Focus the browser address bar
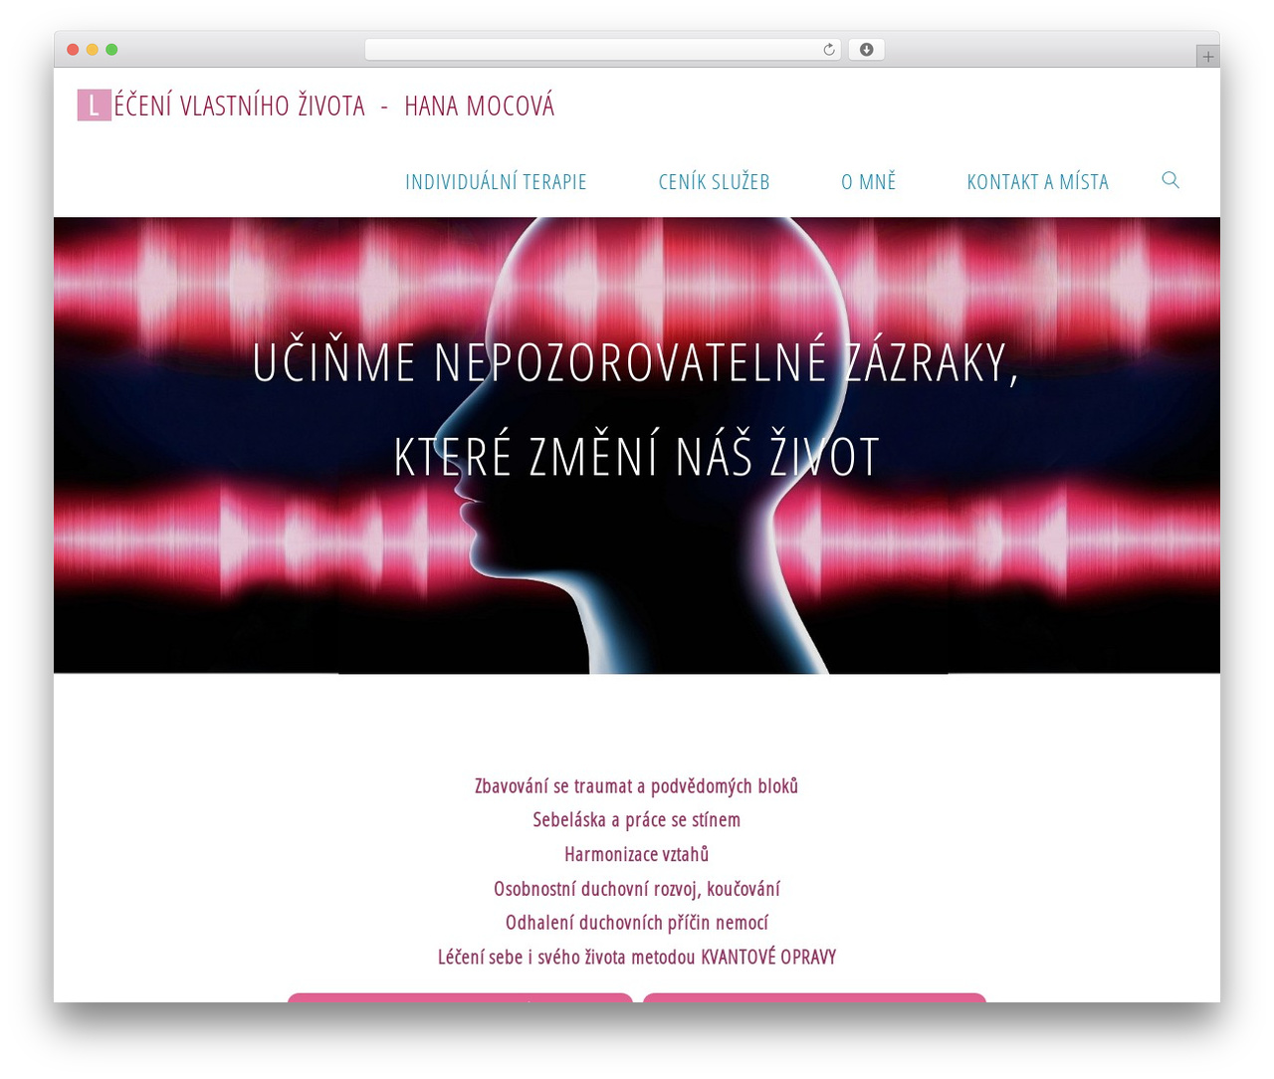Viewport: 1274px width, 1079px height. 602,50
